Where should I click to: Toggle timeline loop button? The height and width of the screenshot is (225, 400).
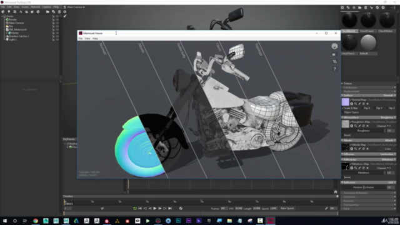[x=135, y=208]
